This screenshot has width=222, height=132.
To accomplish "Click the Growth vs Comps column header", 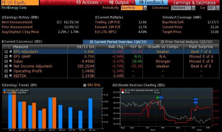I will [x=163, y=47].
